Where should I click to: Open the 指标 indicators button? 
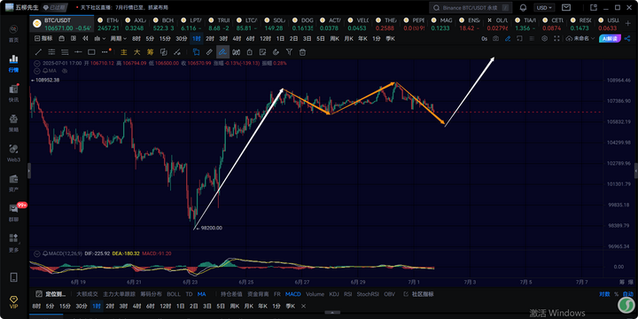[x=43, y=38]
